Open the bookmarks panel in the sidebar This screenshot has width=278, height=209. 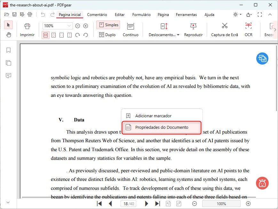coord(8,50)
